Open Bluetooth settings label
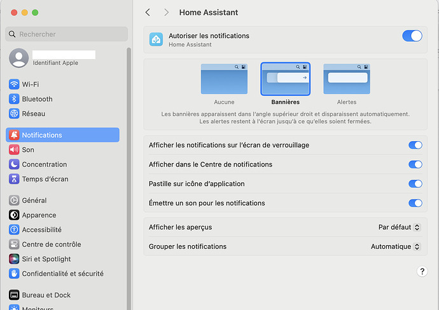The height and width of the screenshot is (310, 439). point(38,99)
